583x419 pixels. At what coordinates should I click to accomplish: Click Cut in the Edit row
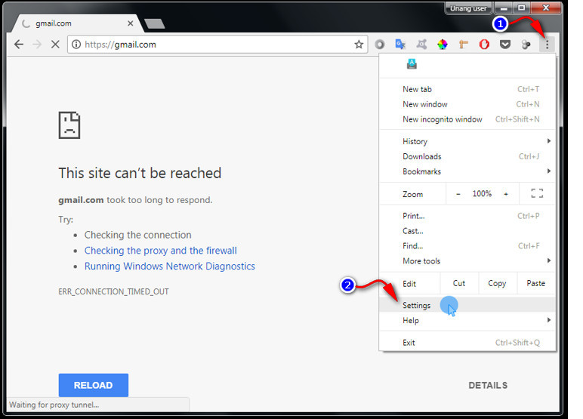459,283
